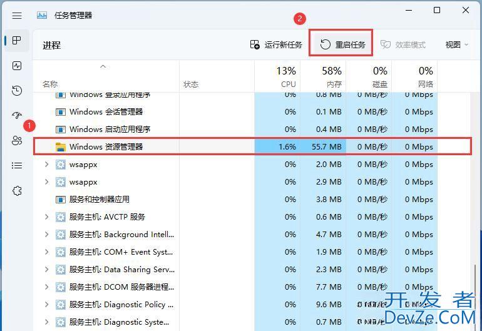
Task: Maximize the Task Manager window
Action: (x=437, y=10)
